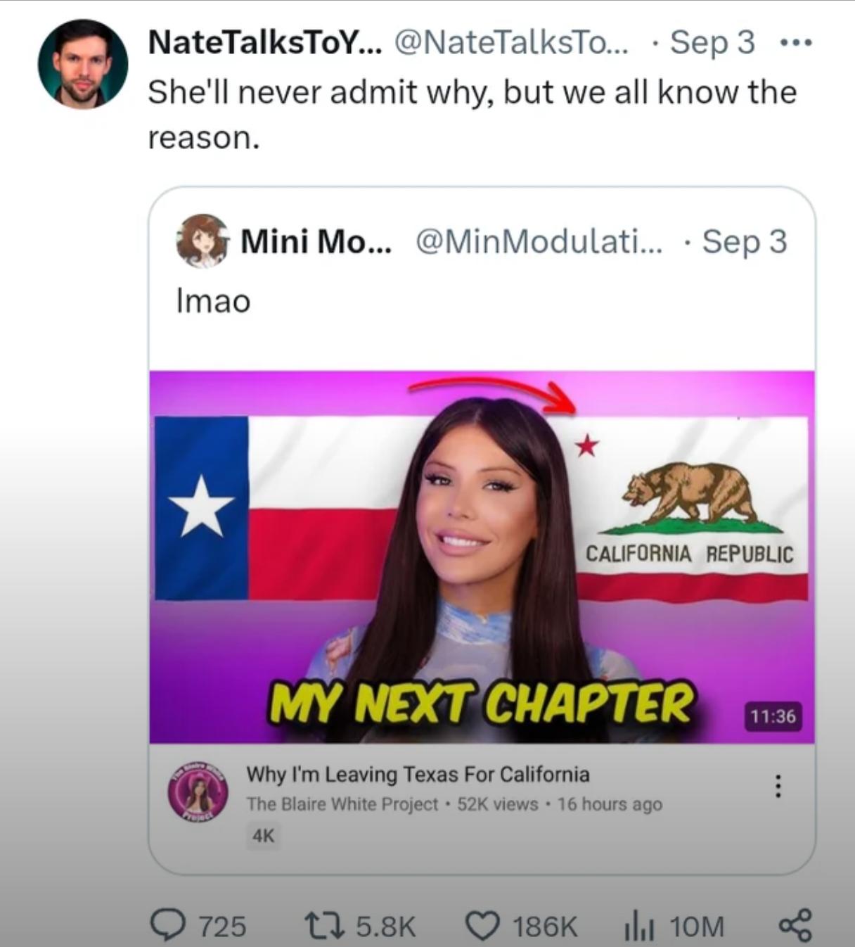The width and height of the screenshot is (855, 947).
Task: Click the @MinModulati... handle
Action: [539, 242]
